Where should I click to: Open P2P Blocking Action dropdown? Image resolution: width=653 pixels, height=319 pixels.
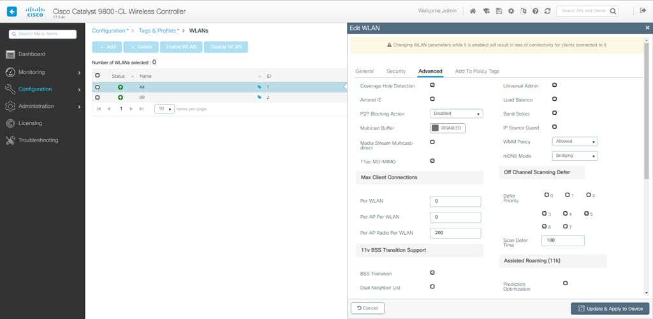tap(457, 114)
